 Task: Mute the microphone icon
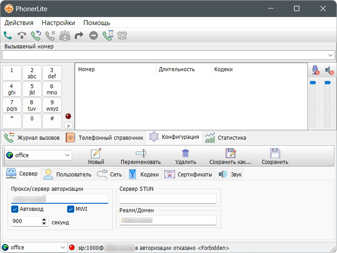click(316, 70)
